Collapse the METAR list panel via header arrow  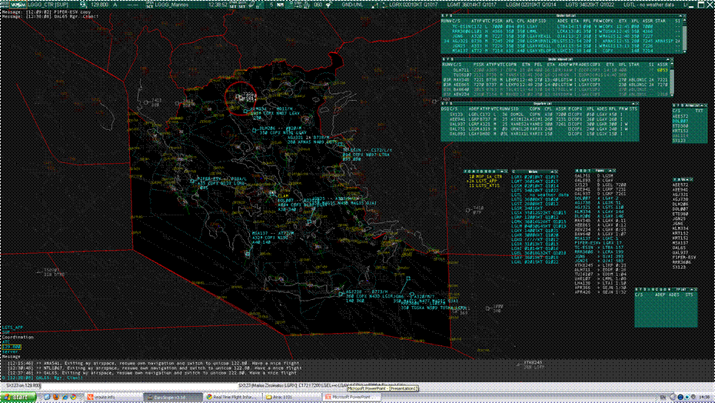coord(550,172)
